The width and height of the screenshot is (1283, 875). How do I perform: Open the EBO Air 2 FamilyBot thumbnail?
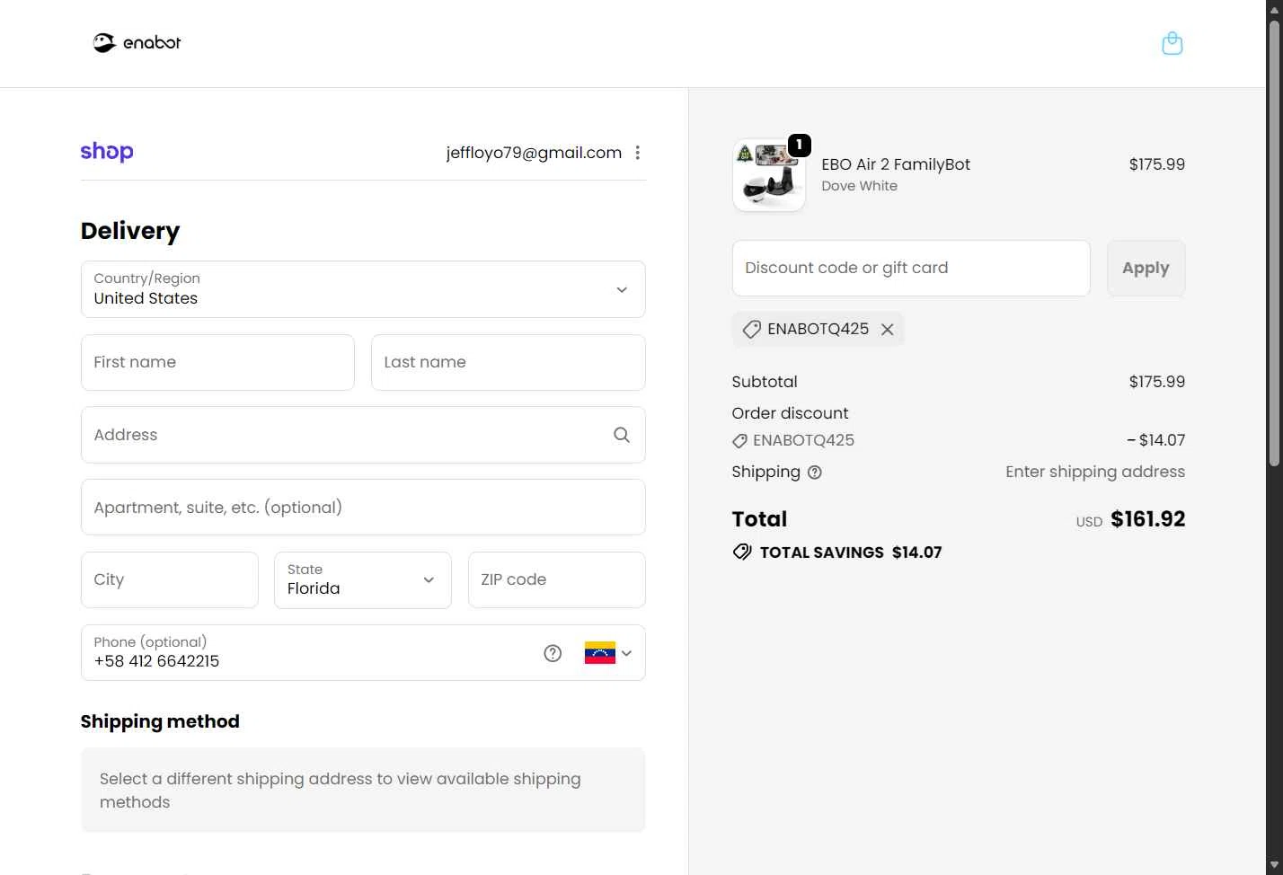pyautogui.click(x=769, y=175)
